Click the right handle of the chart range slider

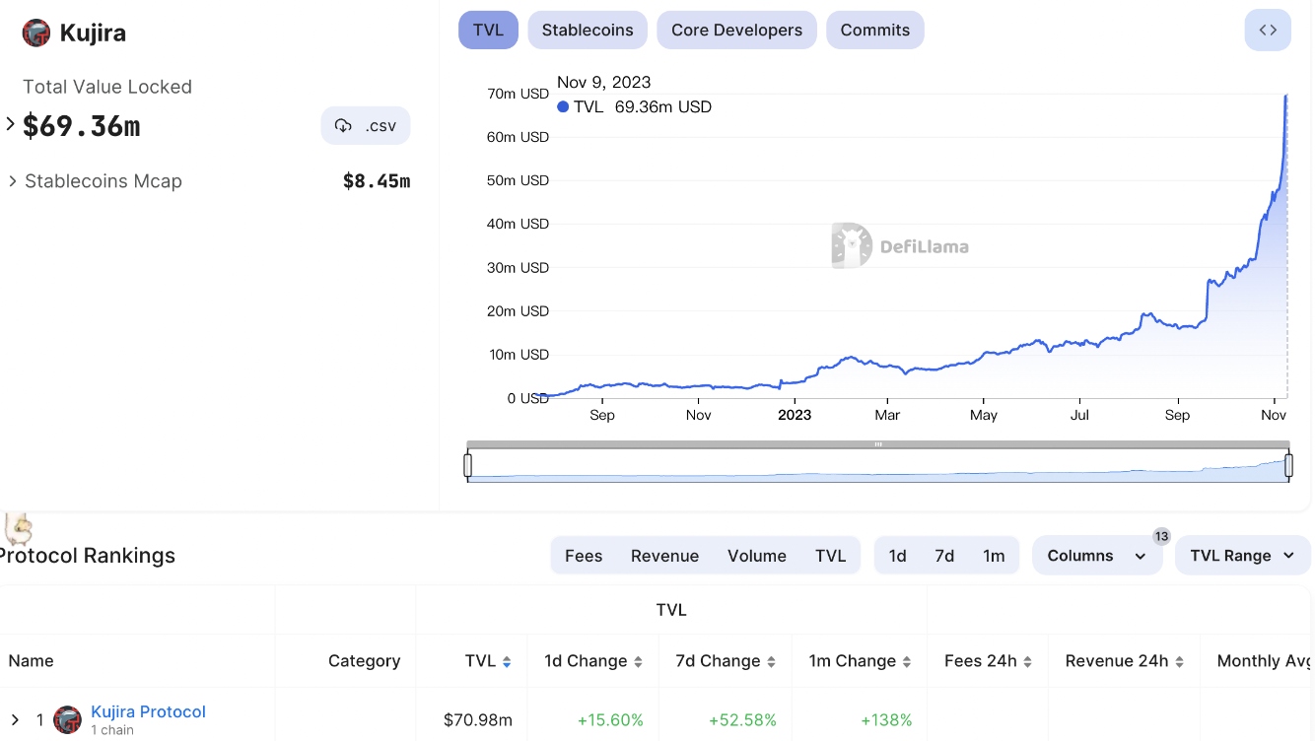point(1289,464)
